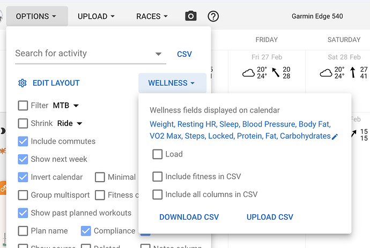Click Saturday's wind direction arrow
370x248 pixels.
353,72
